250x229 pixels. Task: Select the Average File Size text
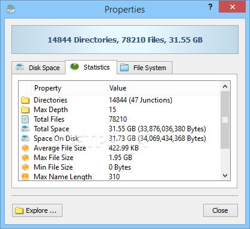60,148
